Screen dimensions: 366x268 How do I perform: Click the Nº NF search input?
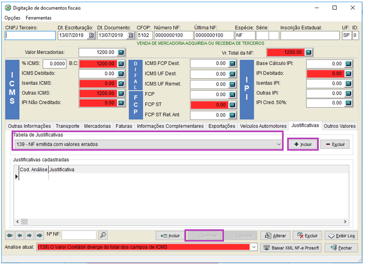(79, 235)
